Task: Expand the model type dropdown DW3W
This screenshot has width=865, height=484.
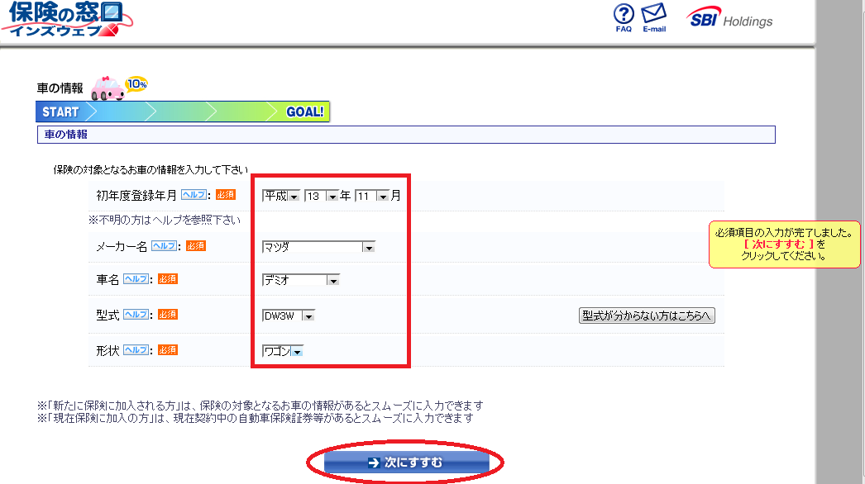Action: 289,316
